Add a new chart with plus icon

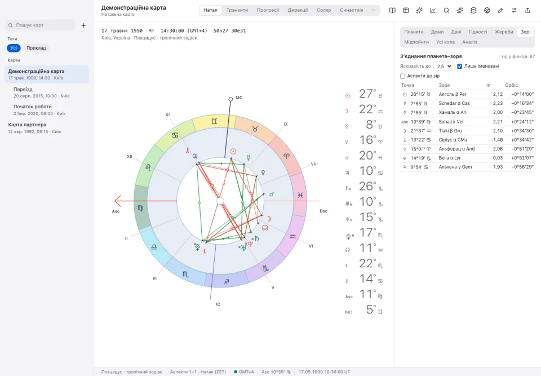click(83, 25)
